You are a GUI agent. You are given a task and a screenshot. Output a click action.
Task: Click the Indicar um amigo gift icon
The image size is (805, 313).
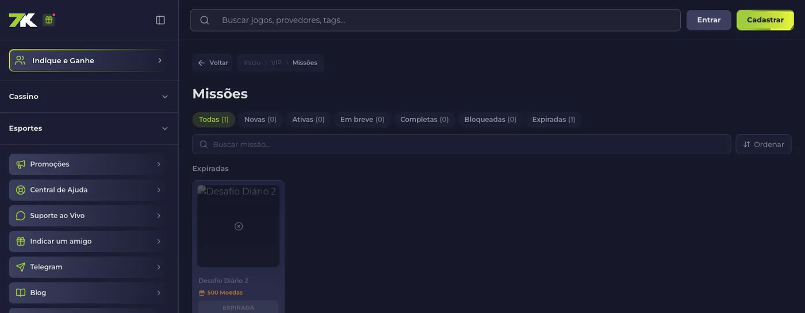pyautogui.click(x=21, y=242)
